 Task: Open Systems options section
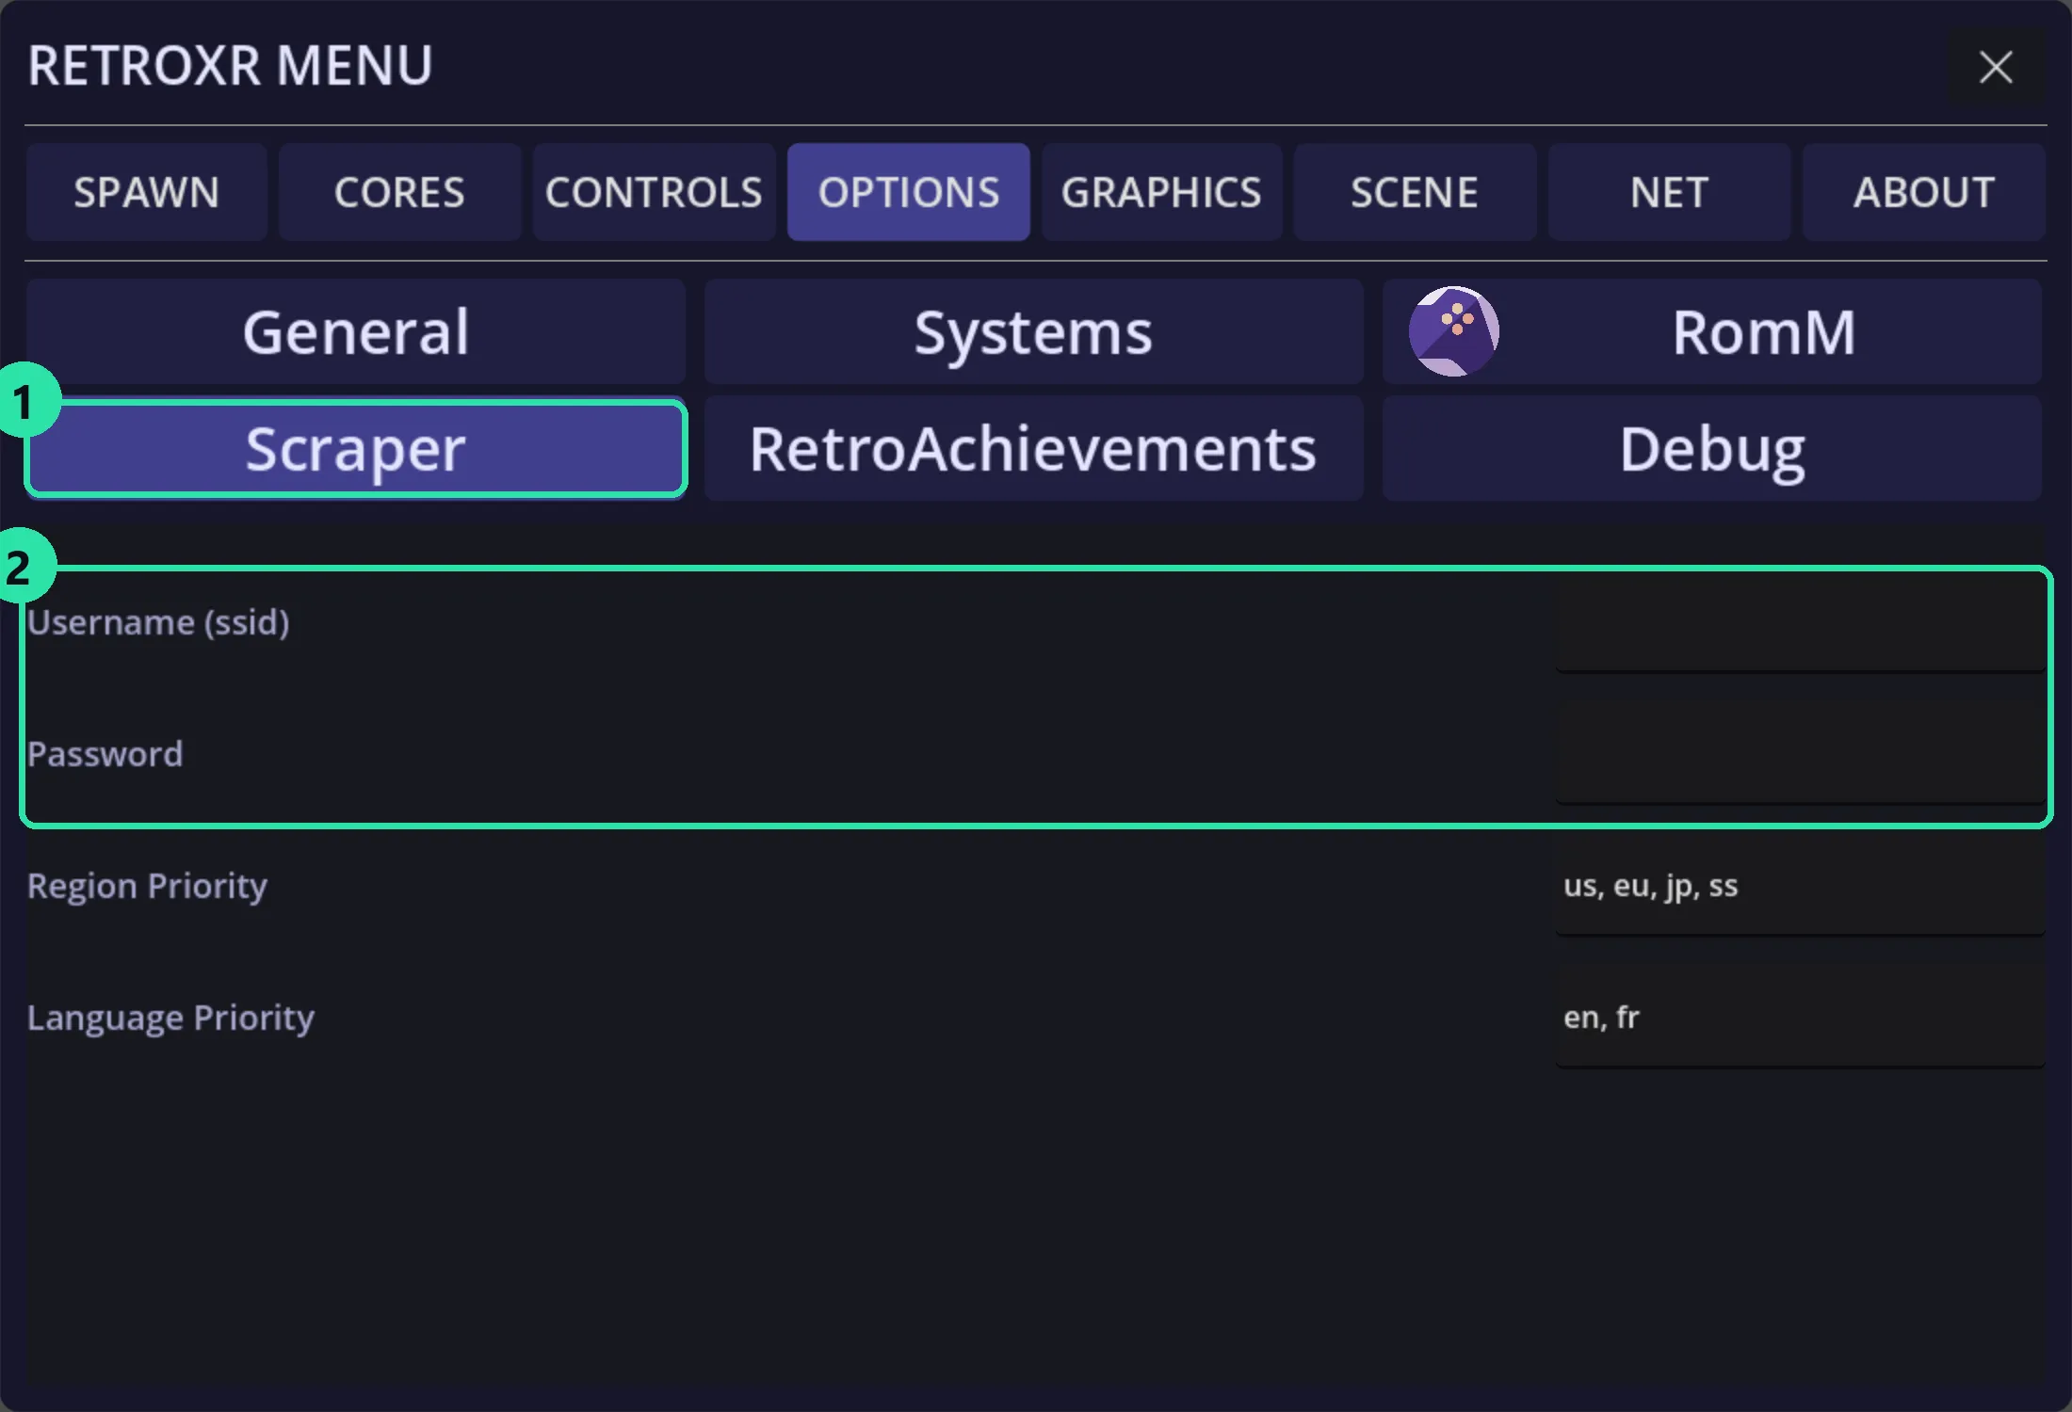pos(1034,331)
